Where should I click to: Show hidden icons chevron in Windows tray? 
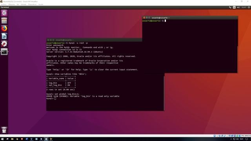point(231,139)
